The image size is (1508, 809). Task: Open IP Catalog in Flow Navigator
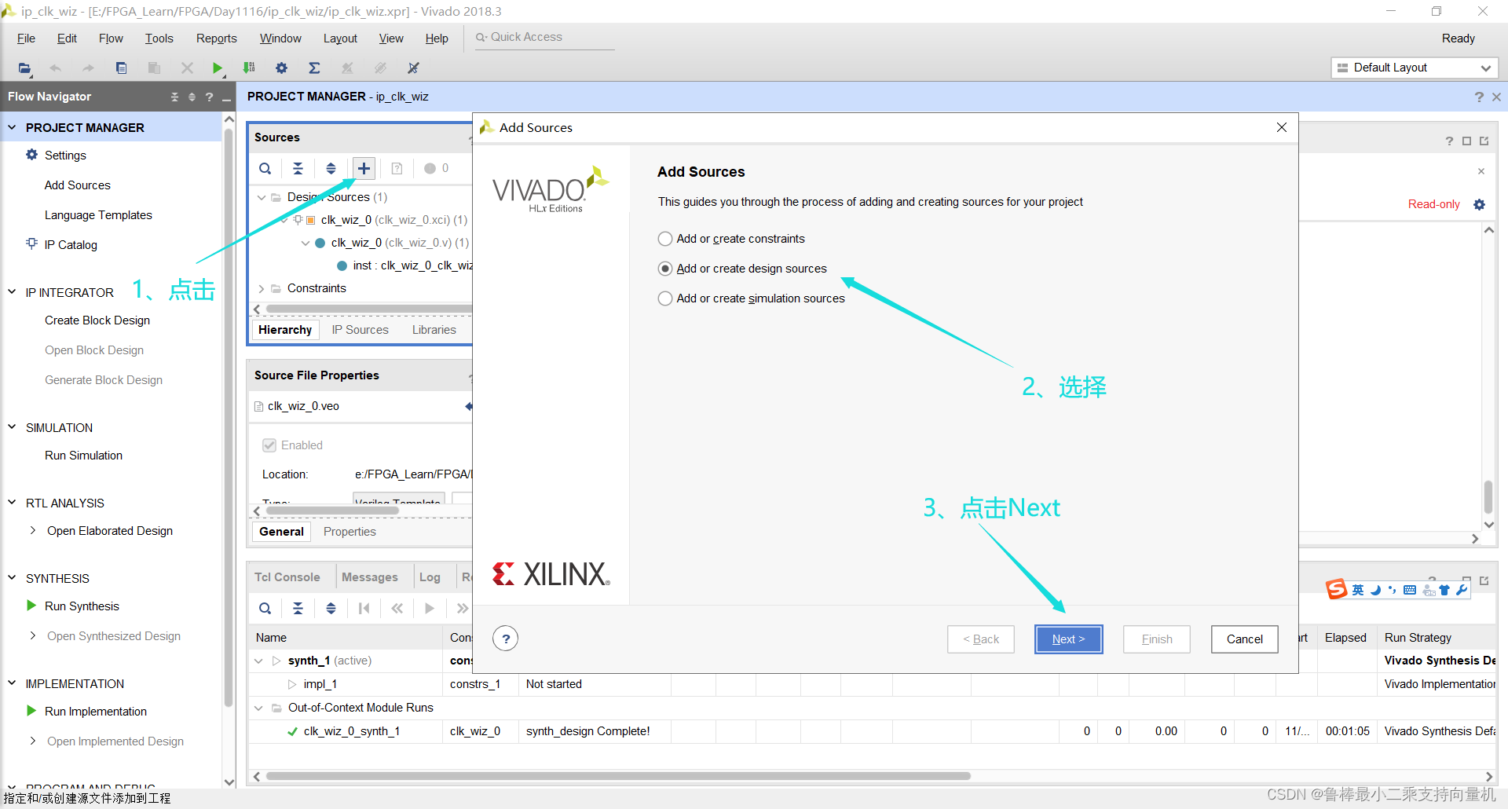pyautogui.click(x=71, y=245)
